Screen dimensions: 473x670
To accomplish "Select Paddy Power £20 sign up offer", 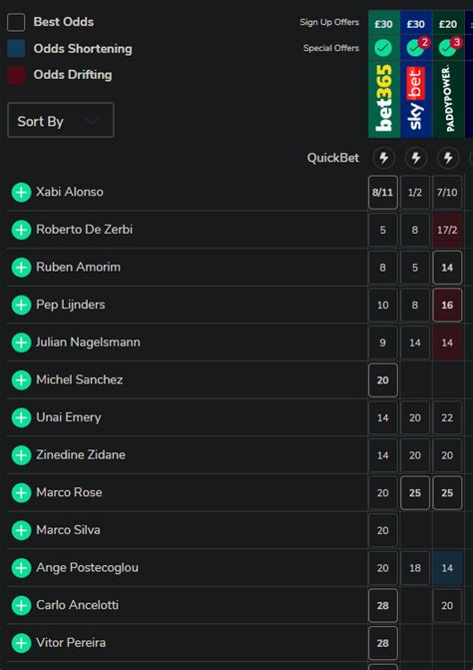I will [x=448, y=23].
